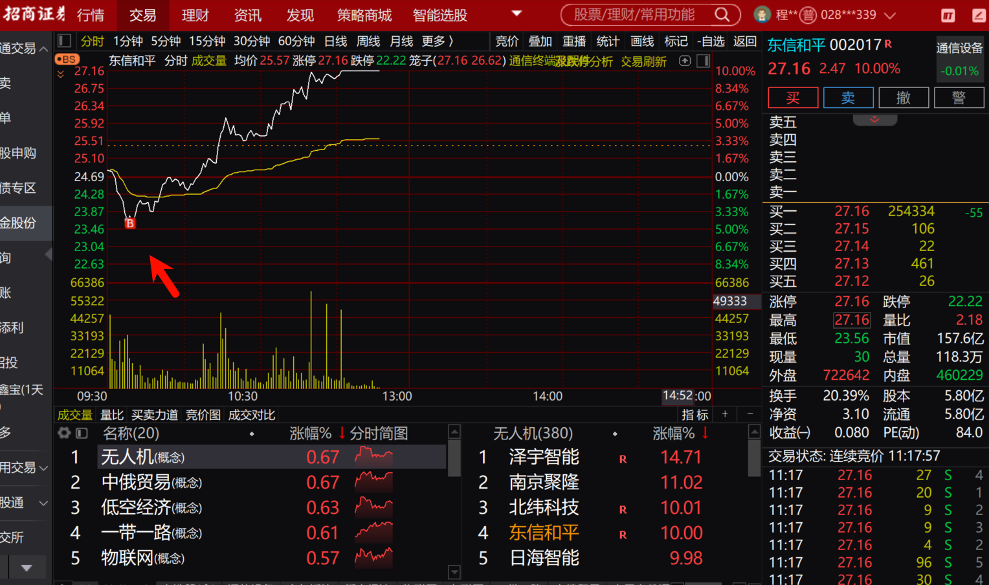Switch chart to 5分钟 timeframe
989x585 pixels.
tap(166, 41)
